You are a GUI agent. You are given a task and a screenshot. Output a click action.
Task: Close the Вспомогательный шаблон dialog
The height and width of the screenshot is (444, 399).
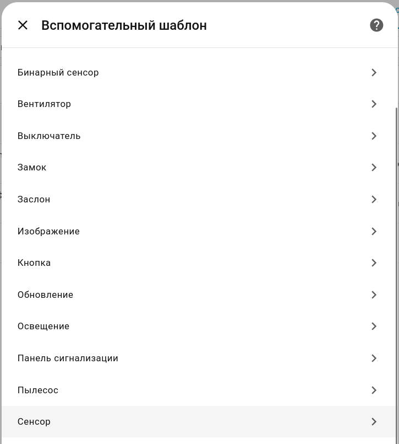click(x=23, y=25)
